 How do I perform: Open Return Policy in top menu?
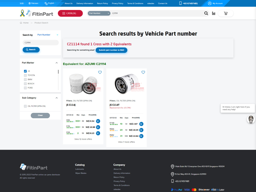(x=102, y=3)
